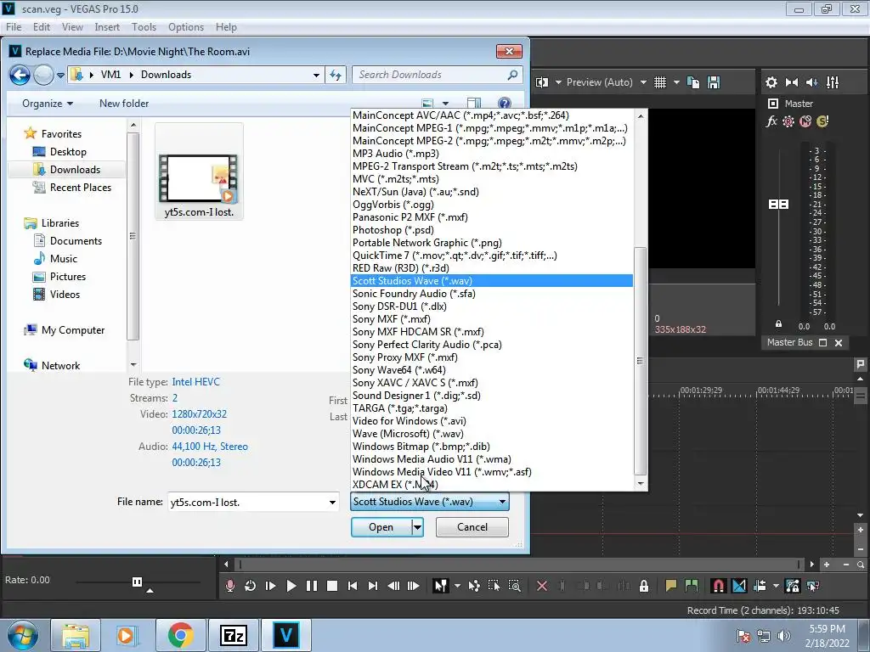Click the Back navigation arrow in dialog
Viewport: 870px width, 652px height.
20,75
